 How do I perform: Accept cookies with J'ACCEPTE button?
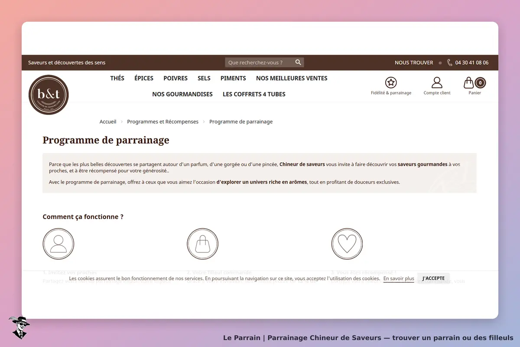(x=433, y=278)
